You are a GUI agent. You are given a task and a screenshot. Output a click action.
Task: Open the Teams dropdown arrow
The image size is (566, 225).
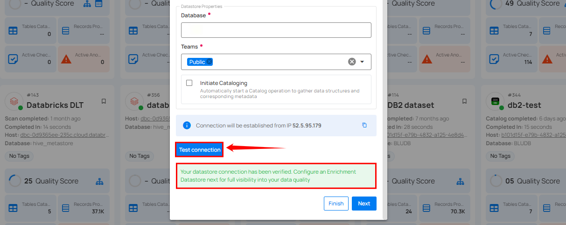tap(362, 62)
